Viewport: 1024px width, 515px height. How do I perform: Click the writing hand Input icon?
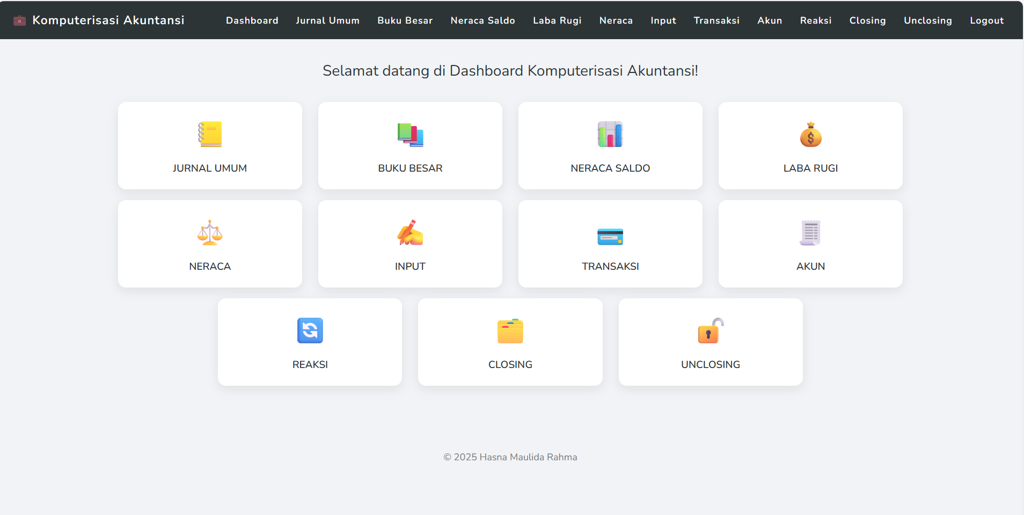pyautogui.click(x=410, y=233)
